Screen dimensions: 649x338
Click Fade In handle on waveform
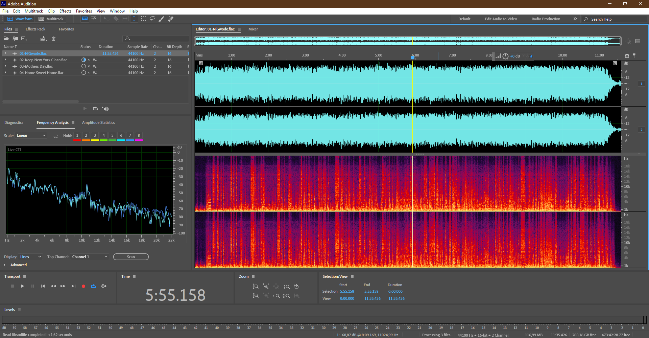(x=201, y=63)
